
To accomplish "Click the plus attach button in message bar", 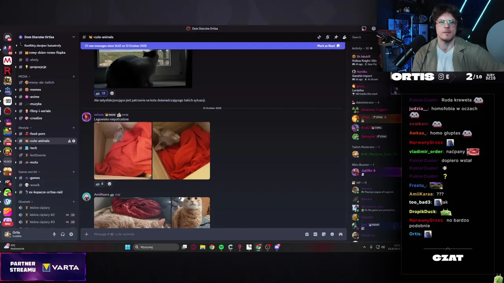I will click(87, 234).
